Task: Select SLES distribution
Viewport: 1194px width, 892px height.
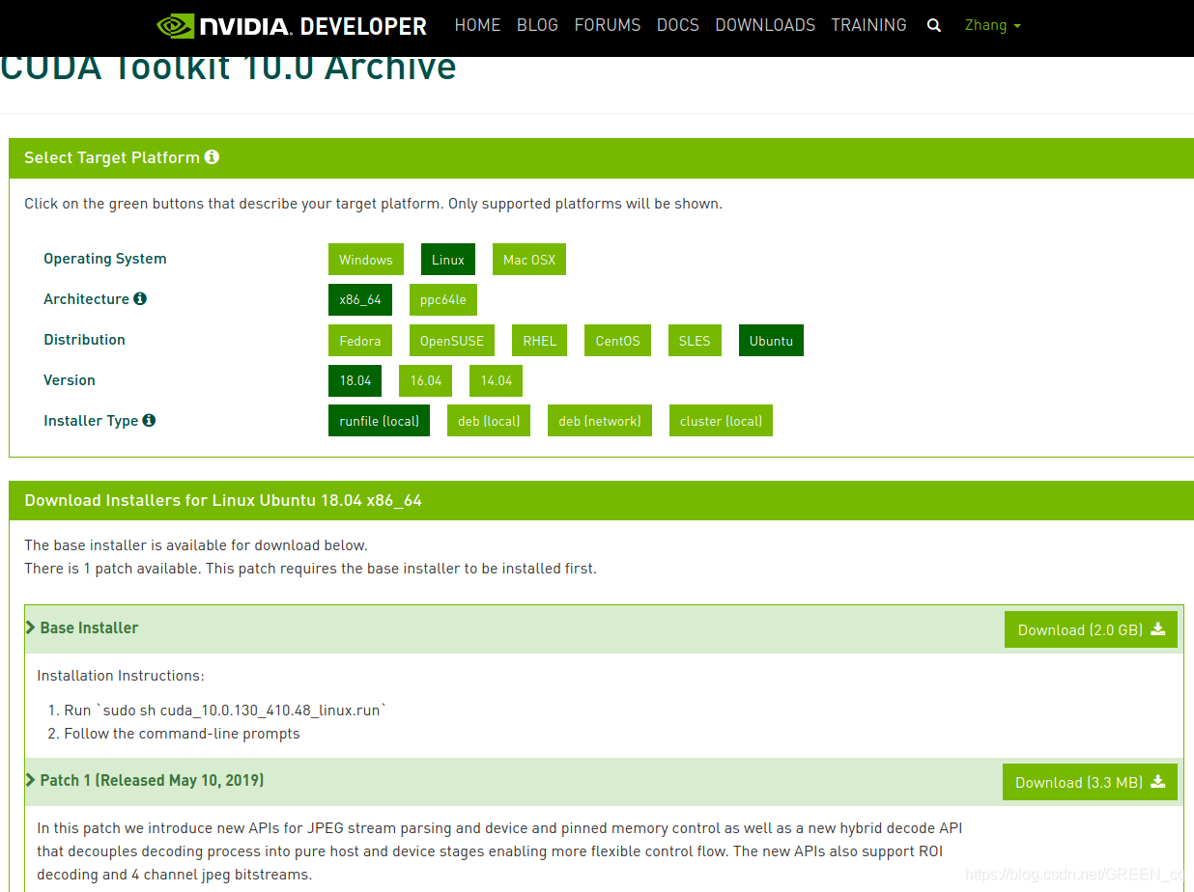Action: coord(695,341)
